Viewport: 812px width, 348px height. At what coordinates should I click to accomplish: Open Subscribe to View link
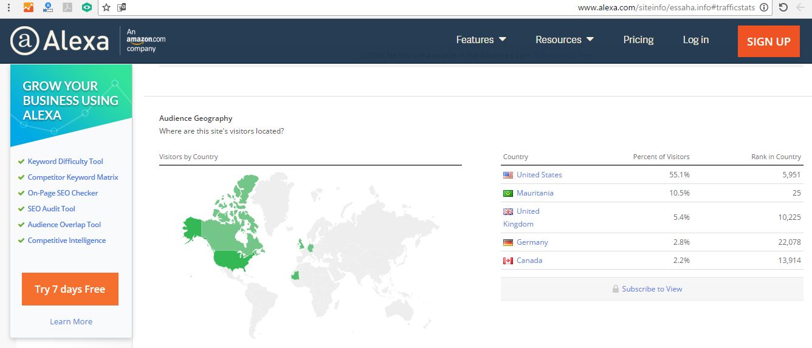pos(652,289)
